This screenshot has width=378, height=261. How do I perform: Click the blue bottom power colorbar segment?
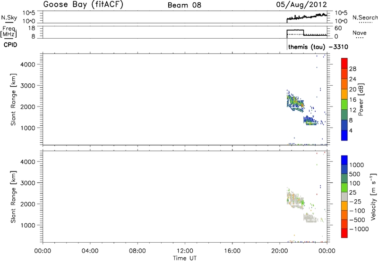[344, 135]
